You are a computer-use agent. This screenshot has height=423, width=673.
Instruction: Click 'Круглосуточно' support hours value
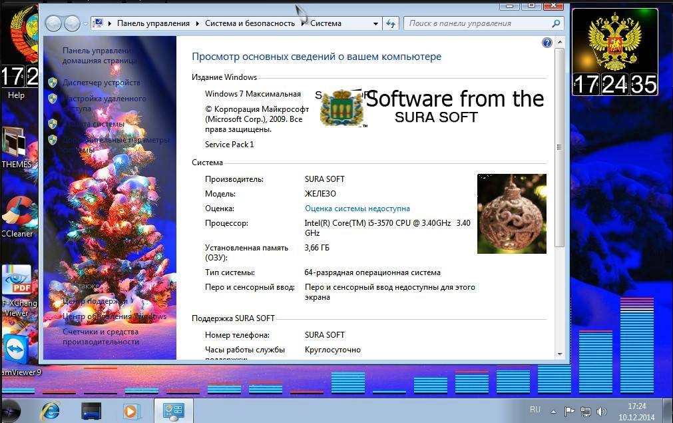[x=333, y=350]
